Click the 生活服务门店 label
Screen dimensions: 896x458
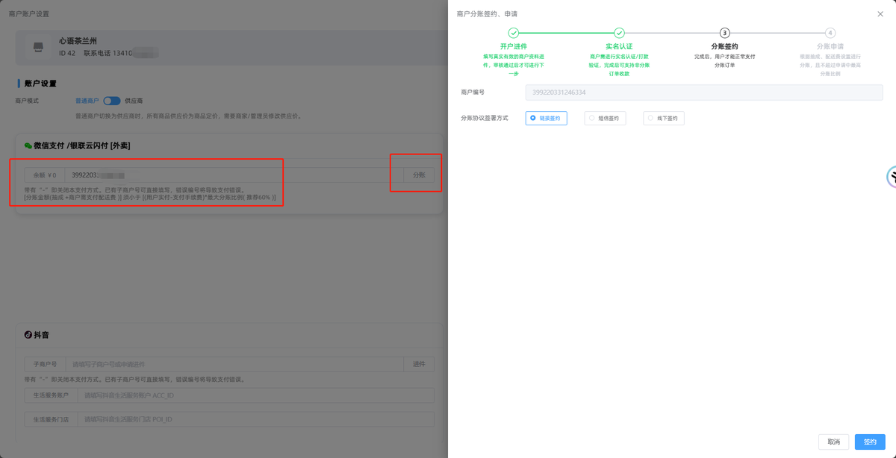pos(51,419)
